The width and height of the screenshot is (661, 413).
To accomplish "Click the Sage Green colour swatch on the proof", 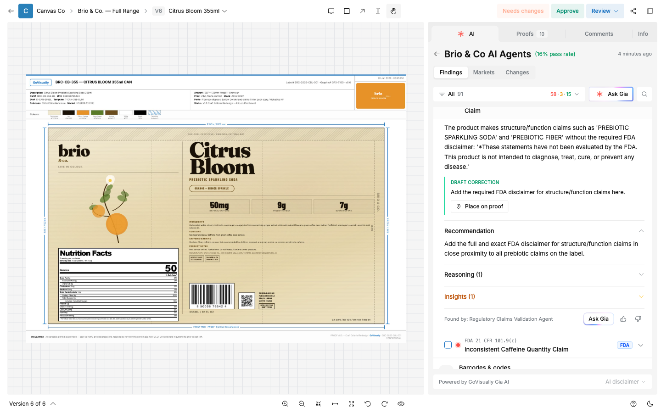I will [97, 112].
